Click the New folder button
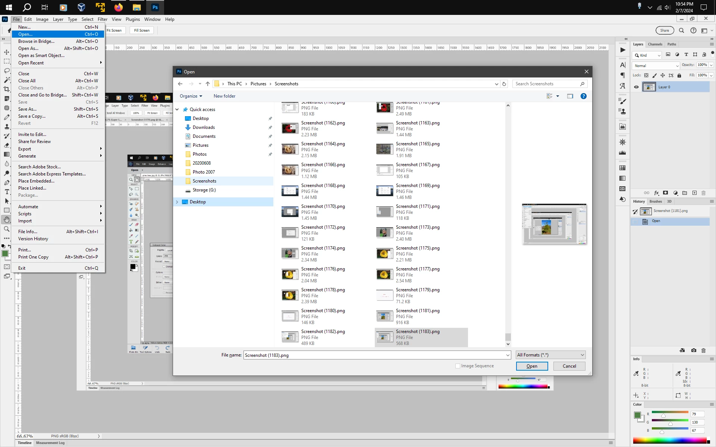The image size is (716, 447). click(x=224, y=96)
